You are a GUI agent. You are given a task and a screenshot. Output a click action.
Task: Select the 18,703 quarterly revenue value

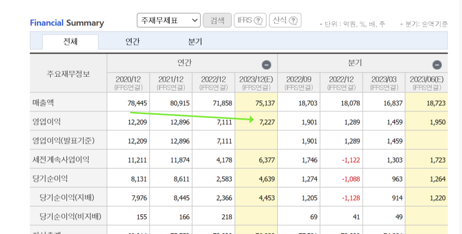308,103
